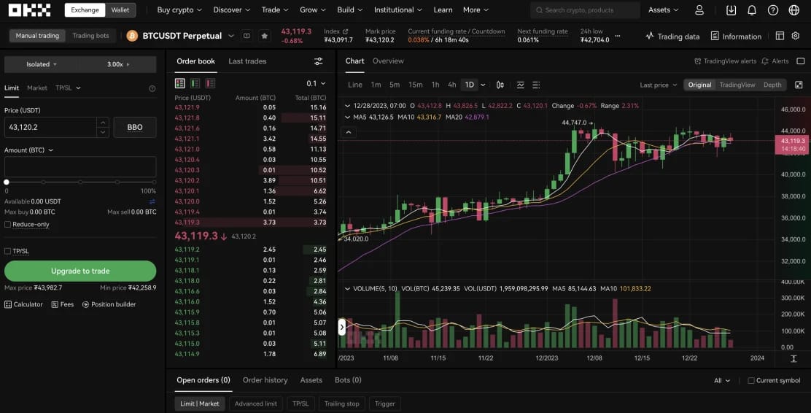Open the Order history tab
The height and width of the screenshot is (413, 811).
pyautogui.click(x=265, y=380)
